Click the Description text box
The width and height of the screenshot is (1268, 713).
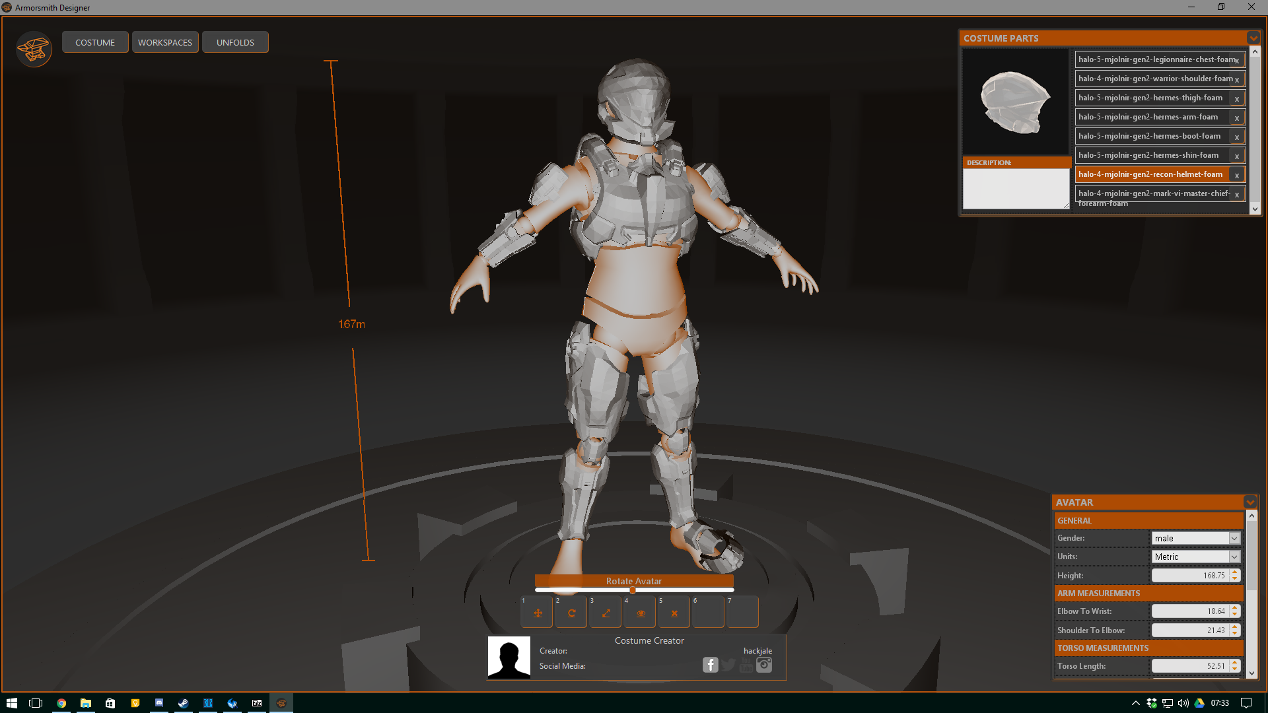(x=1016, y=189)
